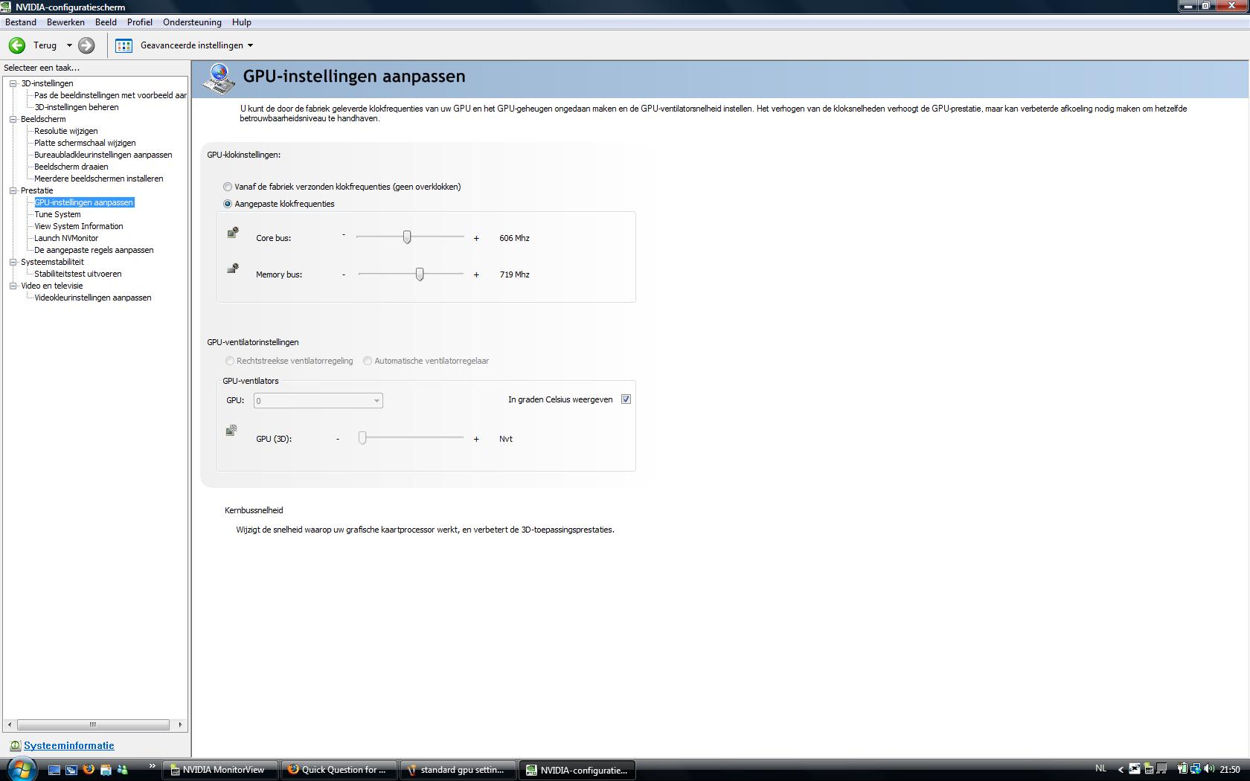
Task: Select View System Information tree item
Action: coord(79,226)
